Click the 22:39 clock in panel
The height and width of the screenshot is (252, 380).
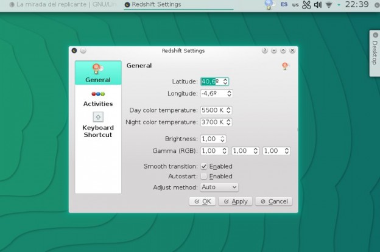pyautogui.click(x=357, y=4)
